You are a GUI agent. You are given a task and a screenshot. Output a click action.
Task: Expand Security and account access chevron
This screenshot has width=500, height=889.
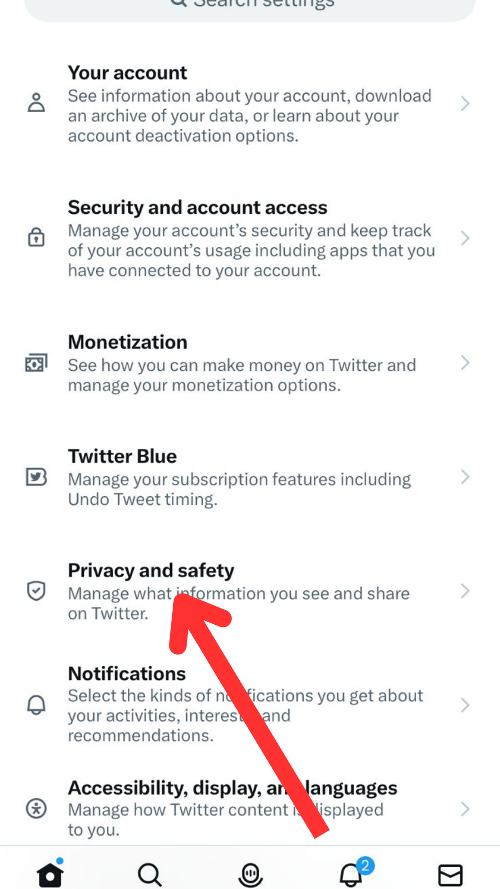pyautogui.click(x=465, y=238)
